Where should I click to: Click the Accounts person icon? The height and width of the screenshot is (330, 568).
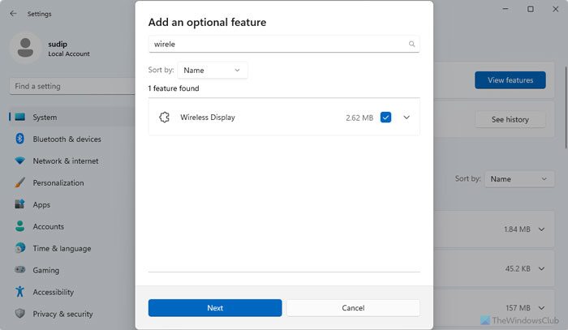20,226
